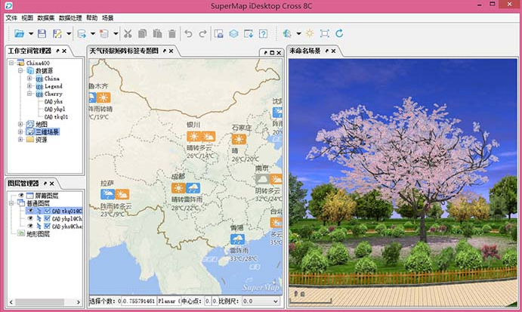Toggle eye visibility of CAD yhs layer
The height and width of the screenshot is (312, 522).
click(30, 226)
